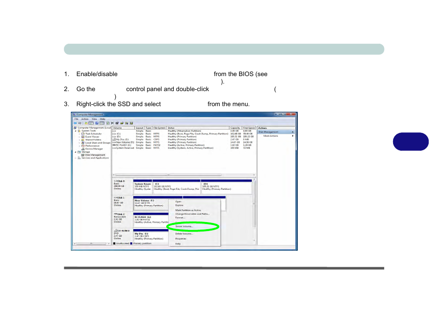The image size is (448, 316).
Task: Open the Help menu
Action: coord(102,119)
